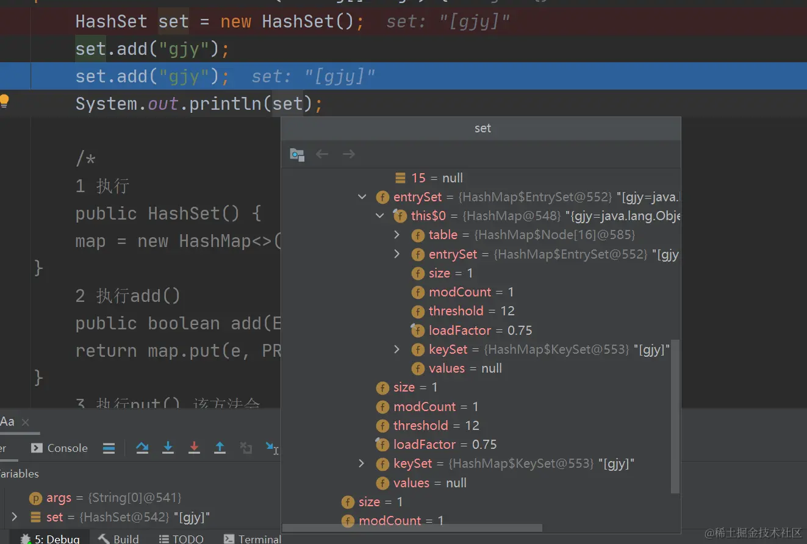The height and width of the screenshot is (544, 807).
Task: Close the Aa tab
Action: [25, 422]
